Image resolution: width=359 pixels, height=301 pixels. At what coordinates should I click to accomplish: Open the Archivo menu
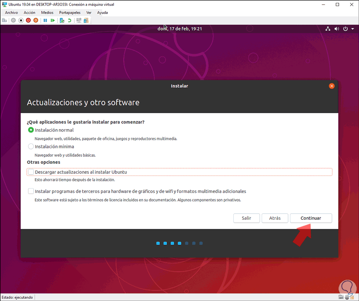[x=12, y=13]
